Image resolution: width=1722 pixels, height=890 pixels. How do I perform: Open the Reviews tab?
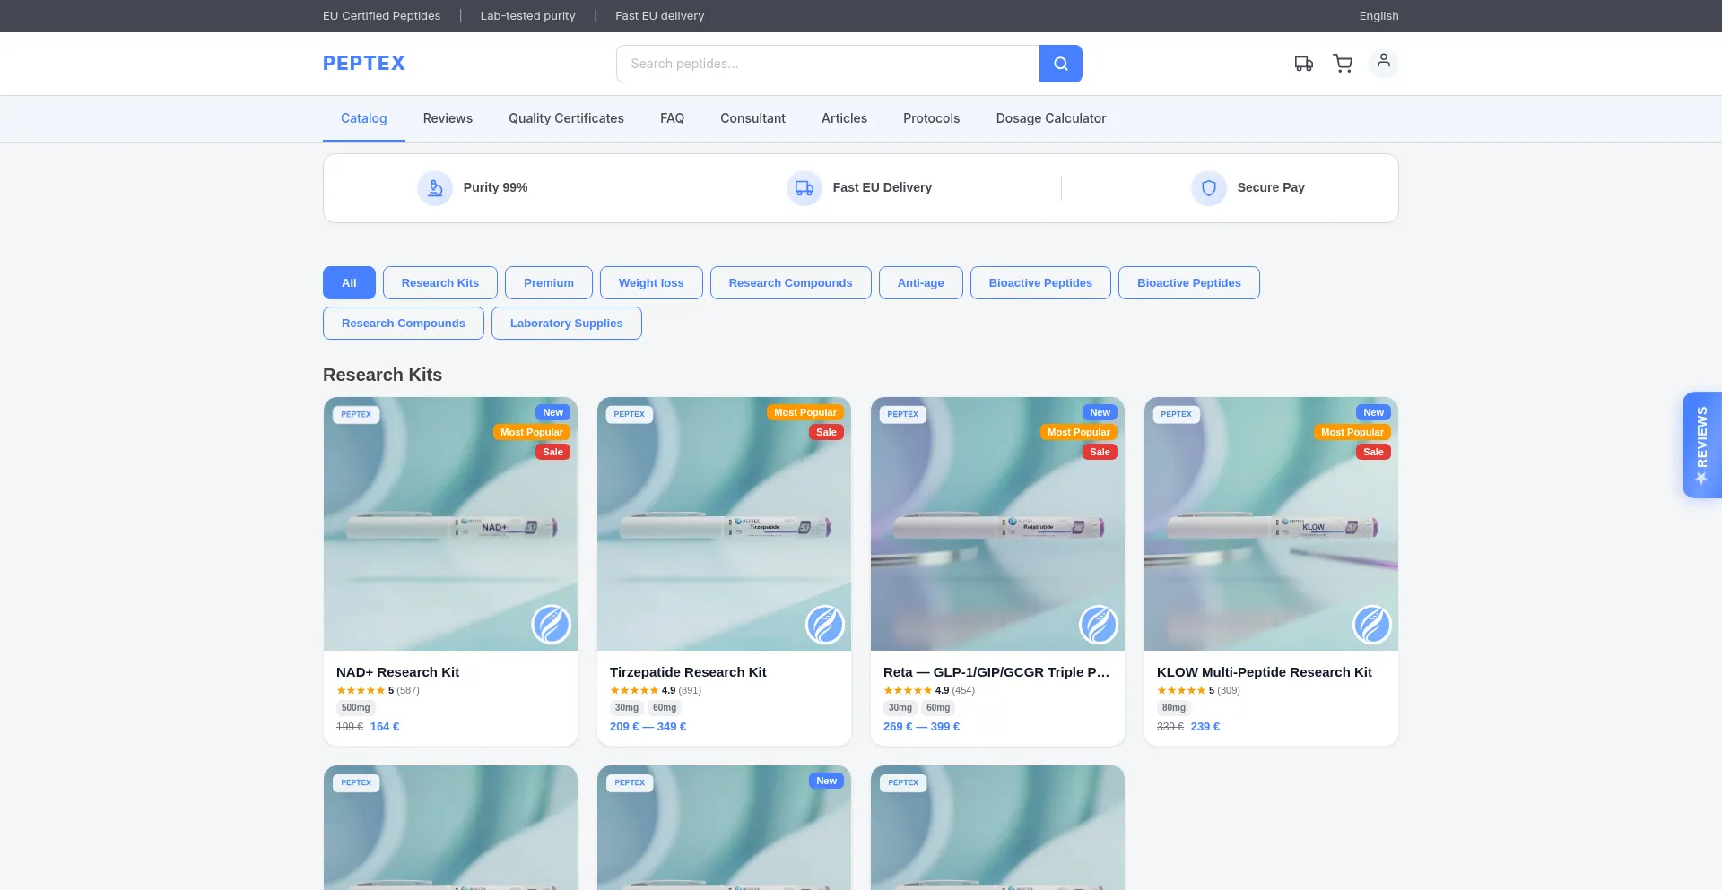click(x=448, y=118)
